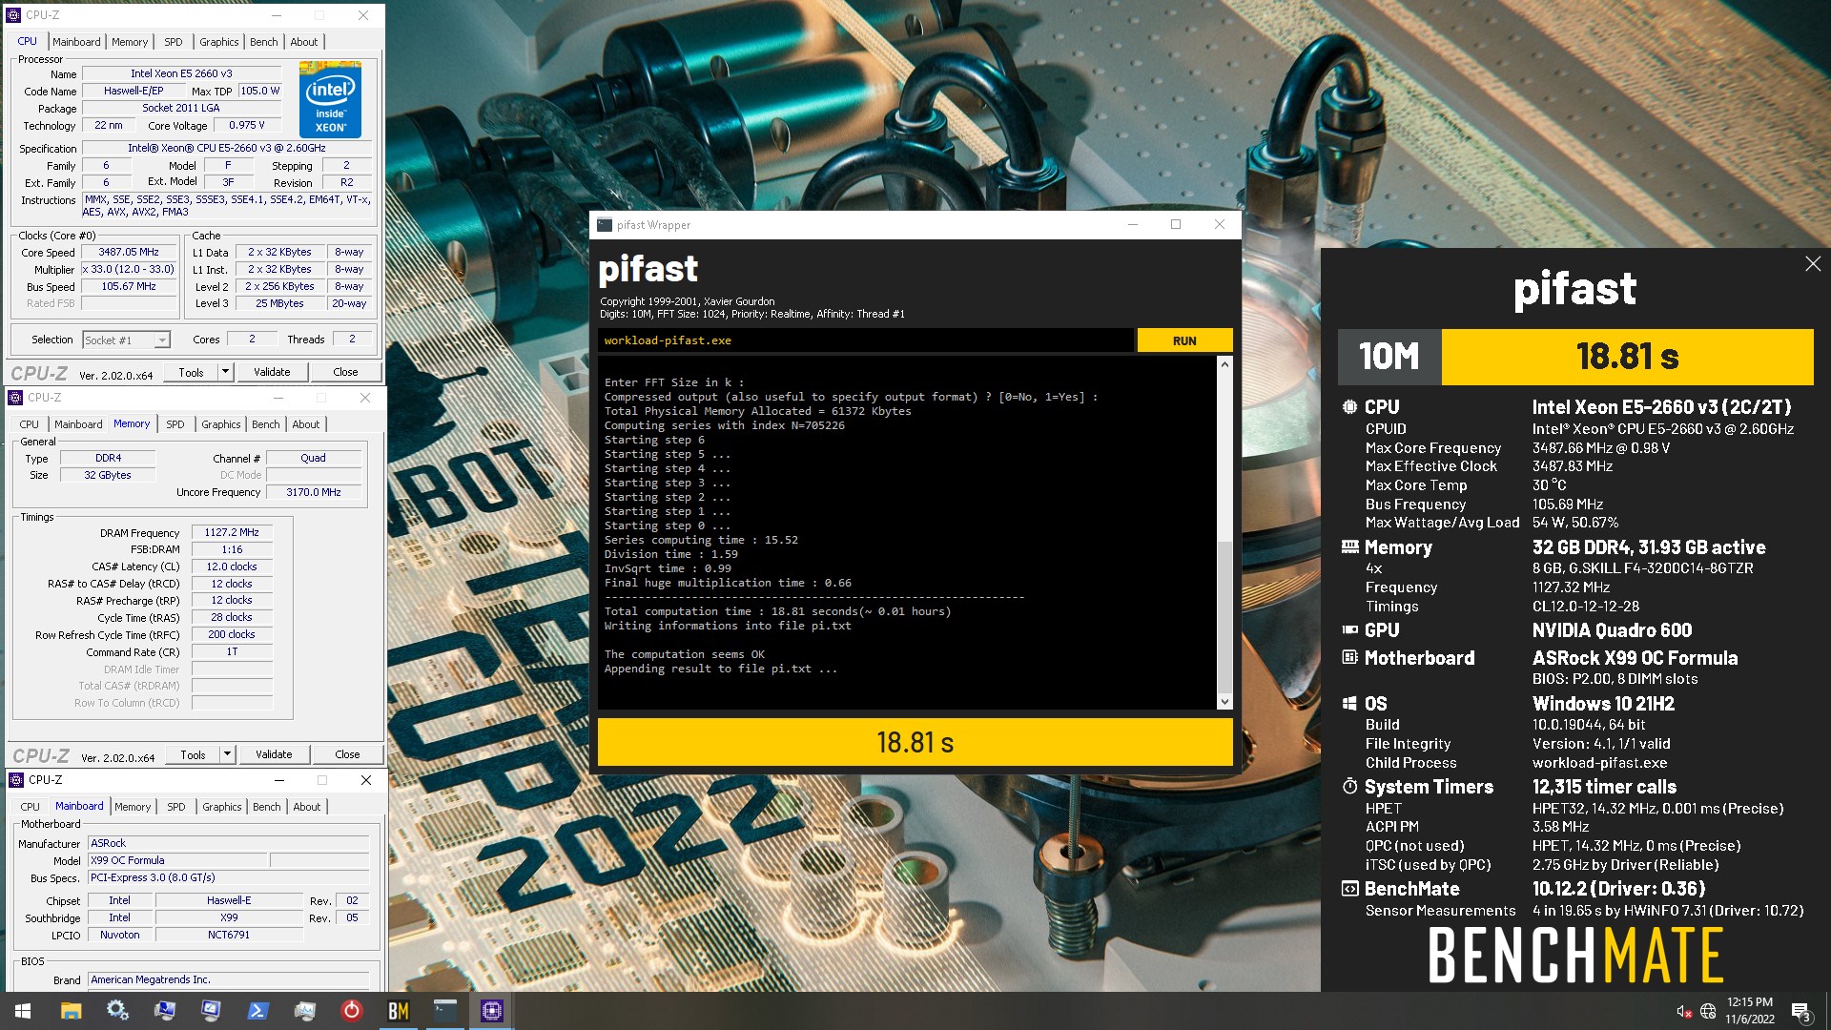Viewport: 1831px width, 1030px height.
Task: Click ASRock X99 OC Formula text in BenchMate
Action: 1635,658
